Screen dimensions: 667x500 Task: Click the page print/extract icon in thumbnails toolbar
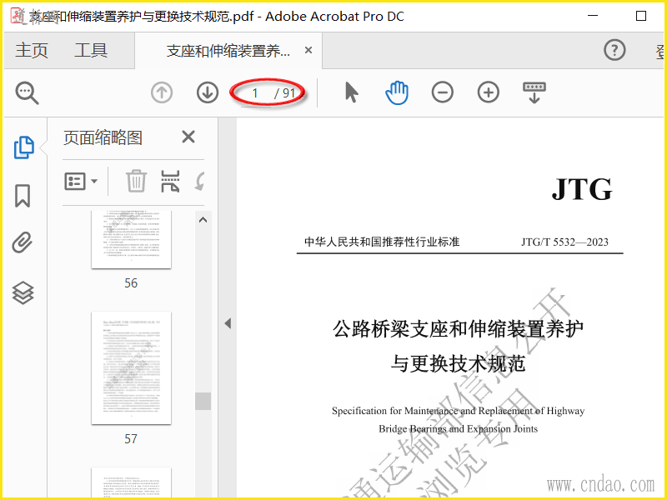pyautogui.click(x=170, y=181)
